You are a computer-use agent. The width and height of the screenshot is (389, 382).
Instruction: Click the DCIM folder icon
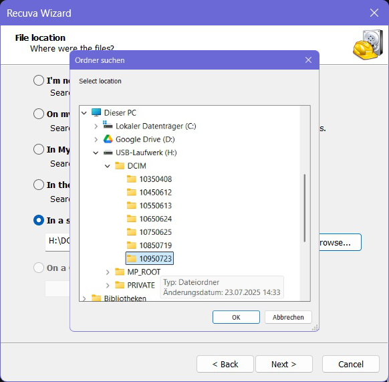120,165
